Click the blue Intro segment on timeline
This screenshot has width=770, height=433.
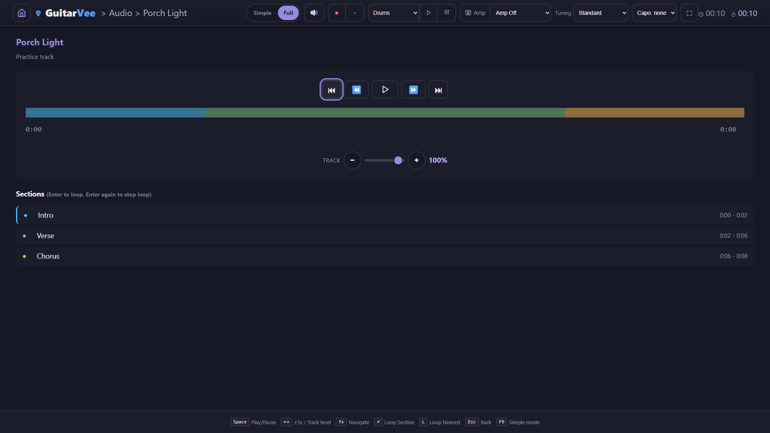[x=115, y=113]
